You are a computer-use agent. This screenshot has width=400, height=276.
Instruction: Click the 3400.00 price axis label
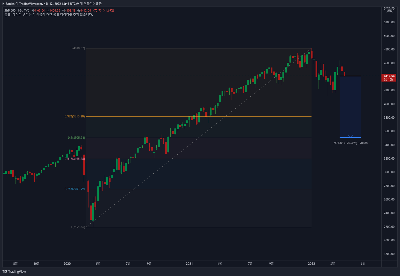click(389, 145)
